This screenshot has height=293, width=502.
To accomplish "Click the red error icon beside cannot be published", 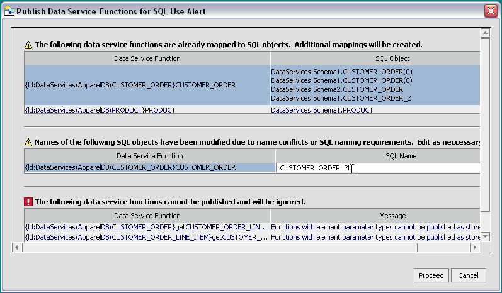I will click(28, 202).
